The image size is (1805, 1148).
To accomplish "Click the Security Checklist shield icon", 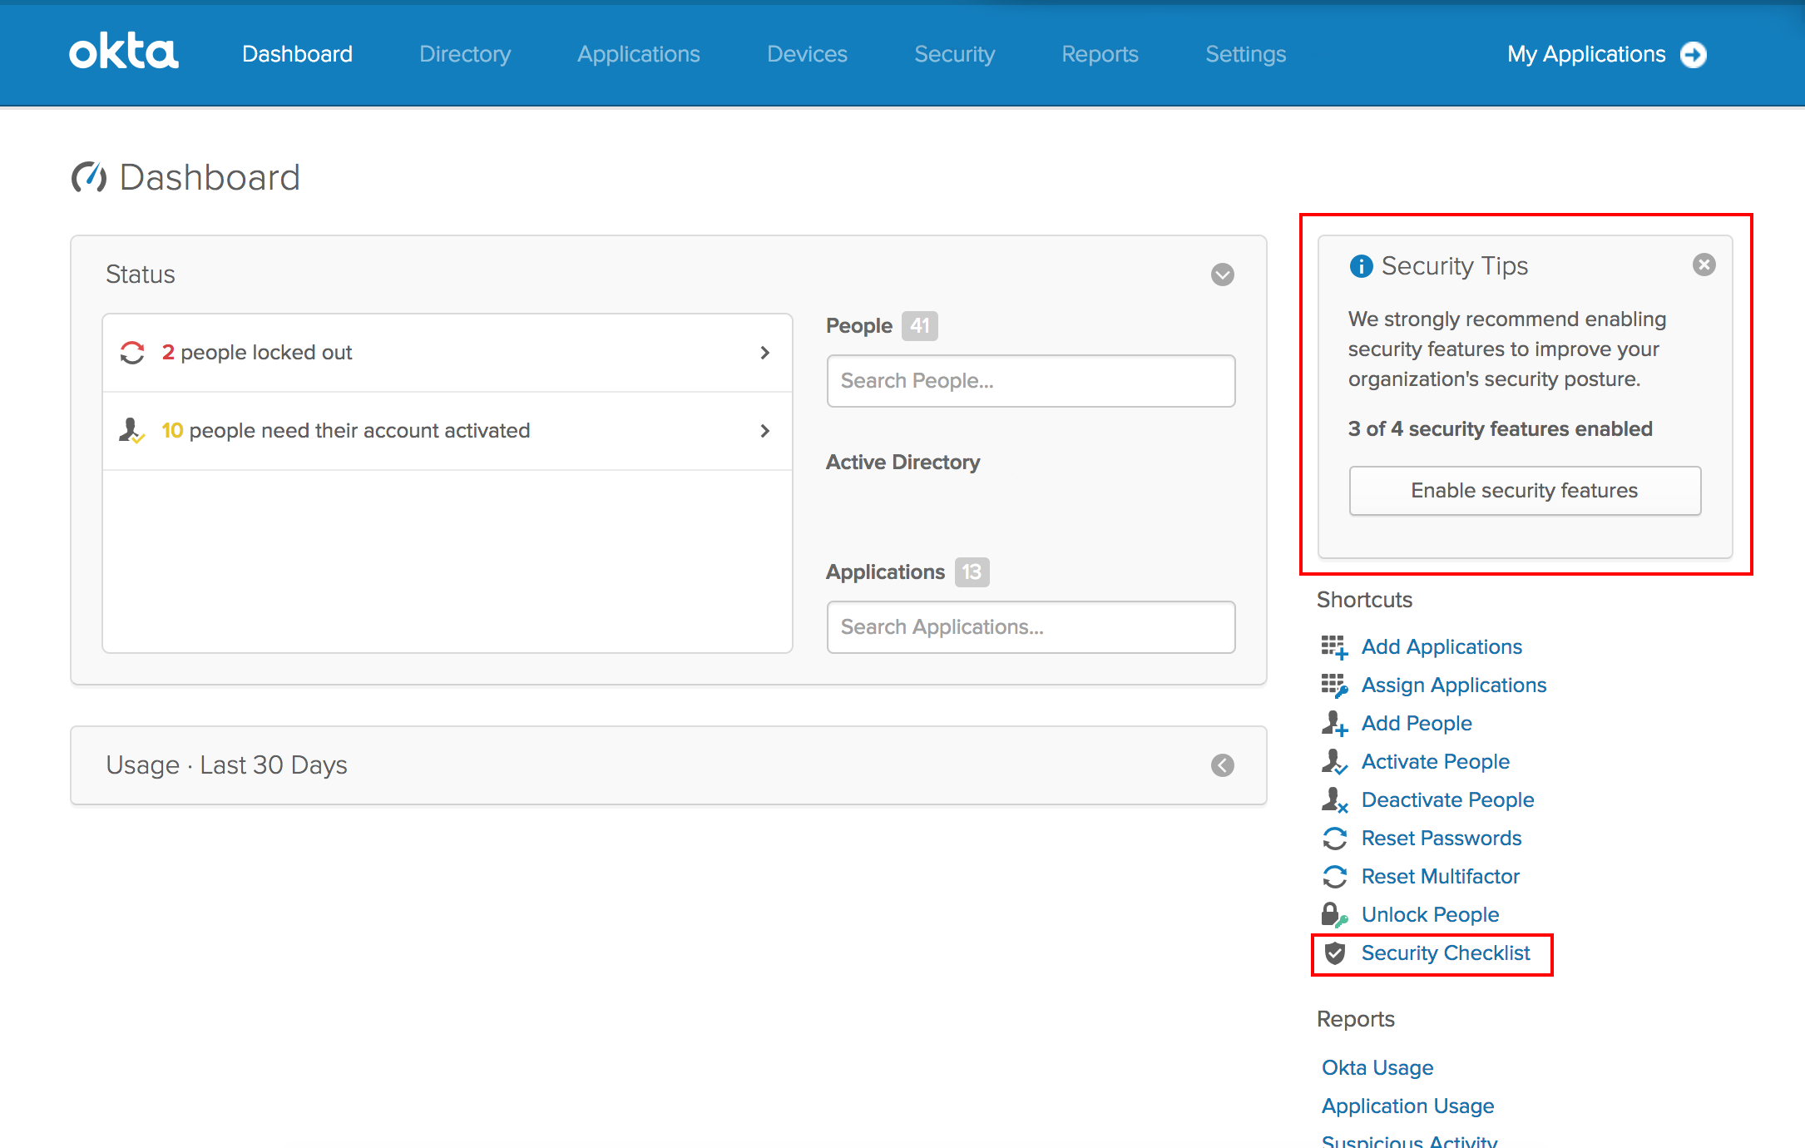I will coord(1334,953).
